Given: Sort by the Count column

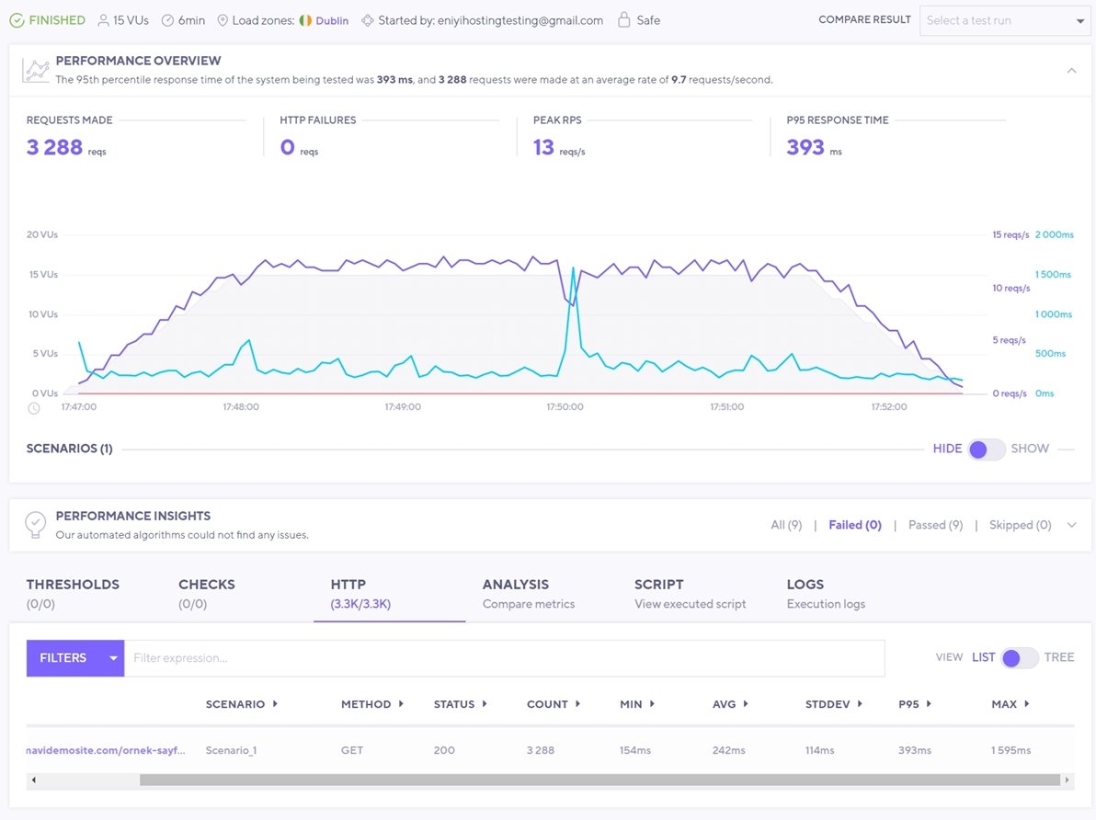Looking at the screenshot, I should click(554, 704).
